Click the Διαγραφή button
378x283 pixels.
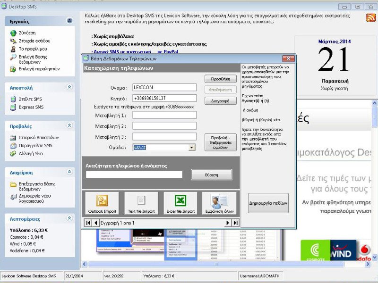pos(220,101)
